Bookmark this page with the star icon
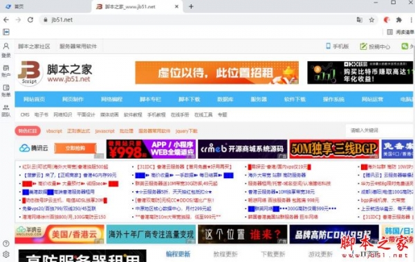The height and width of the screenshot is (262, 415). click(371, 19)
